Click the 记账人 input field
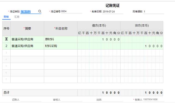 click(31, 100)
